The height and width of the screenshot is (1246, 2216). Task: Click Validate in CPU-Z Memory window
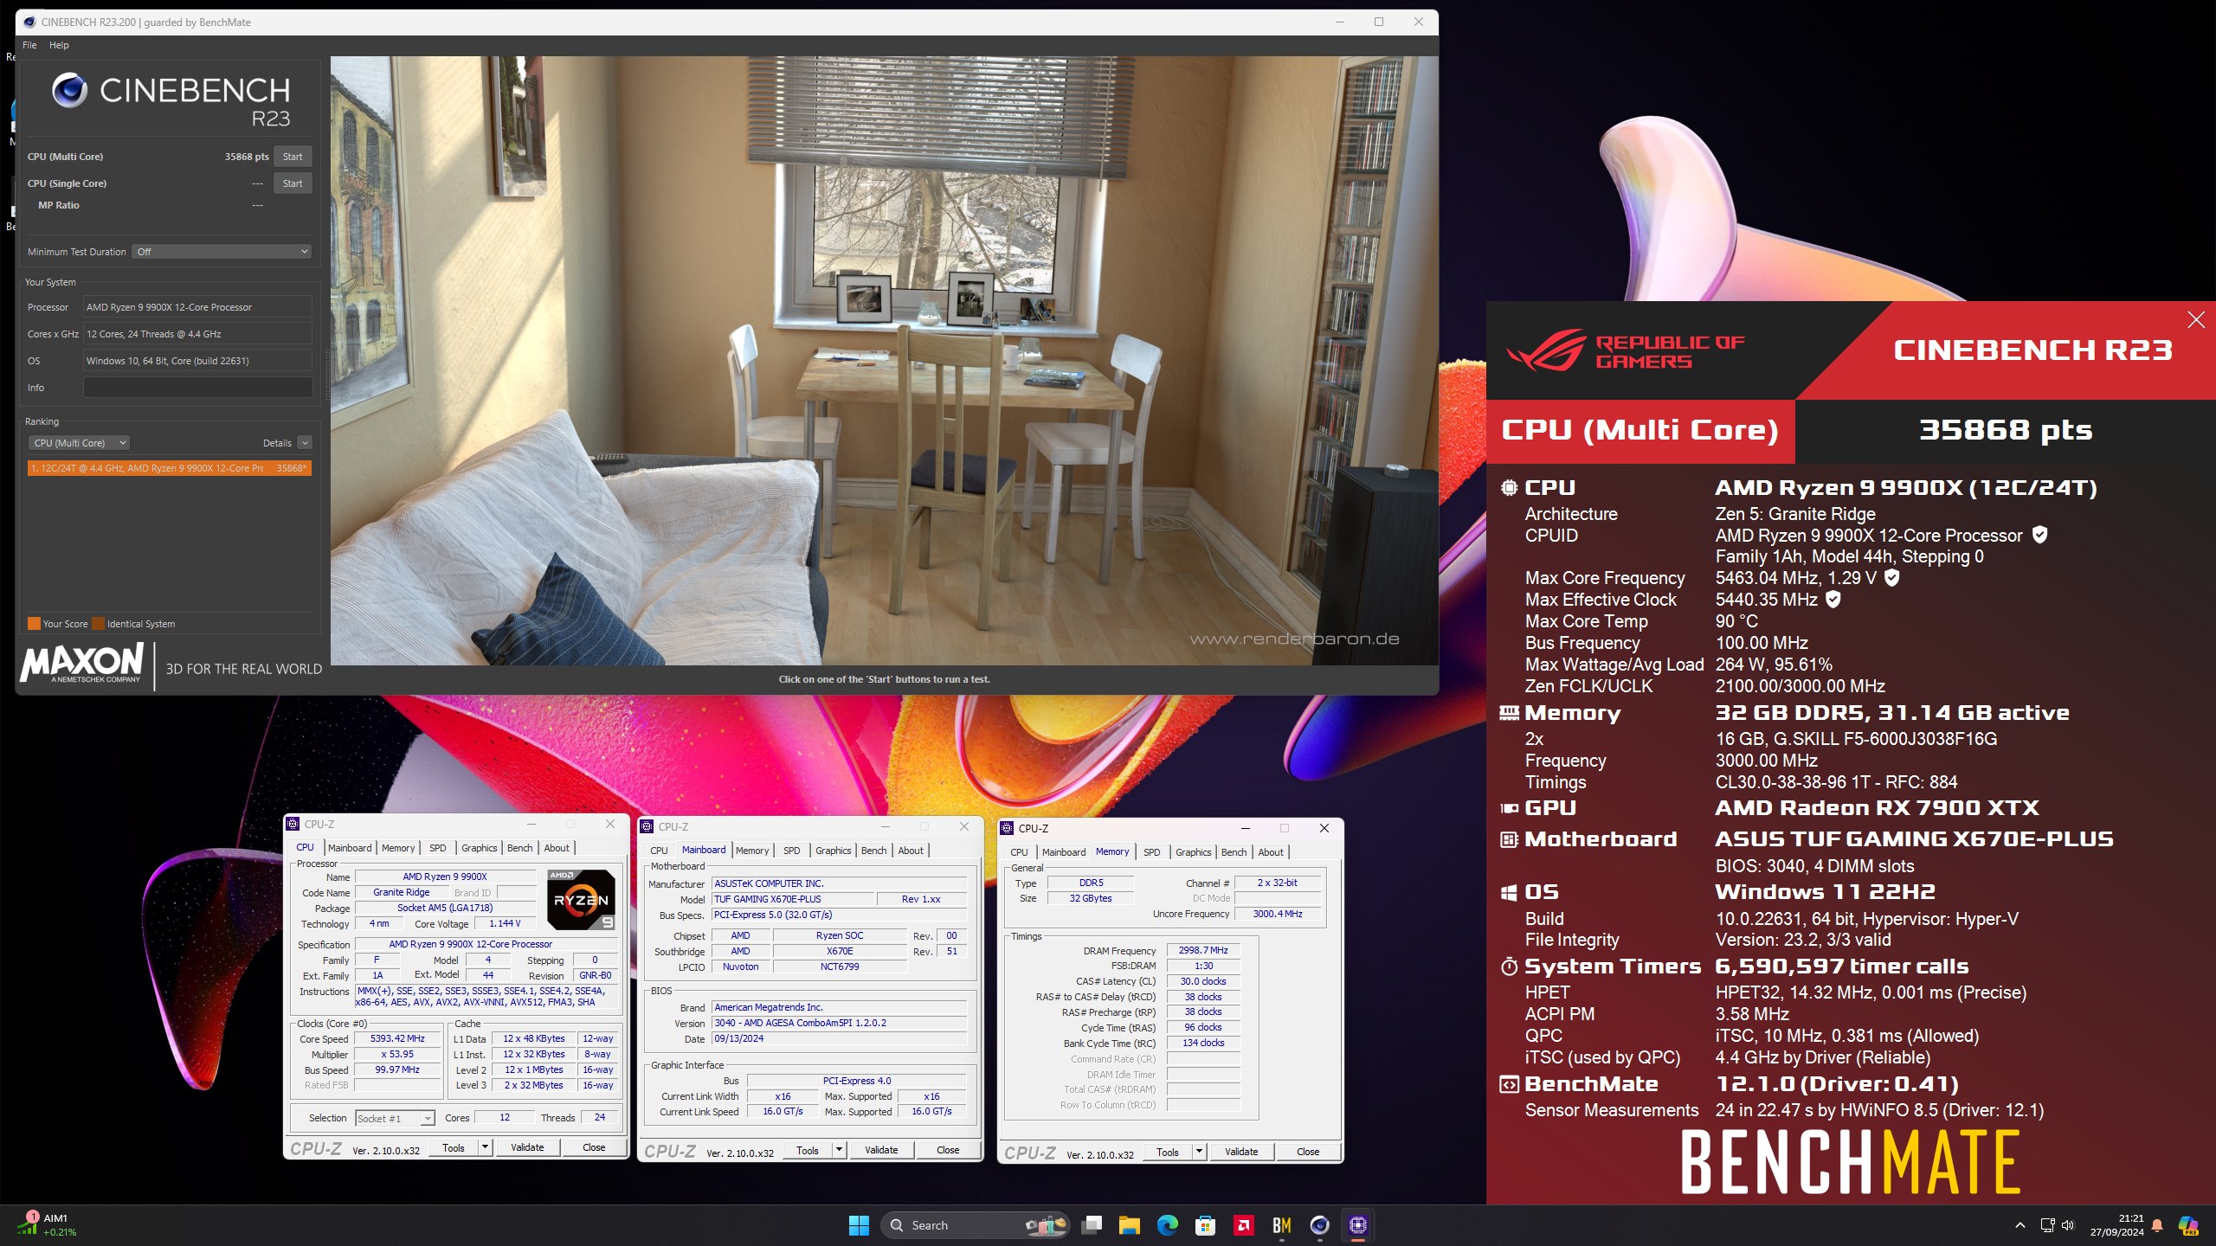[1241, 1152]
